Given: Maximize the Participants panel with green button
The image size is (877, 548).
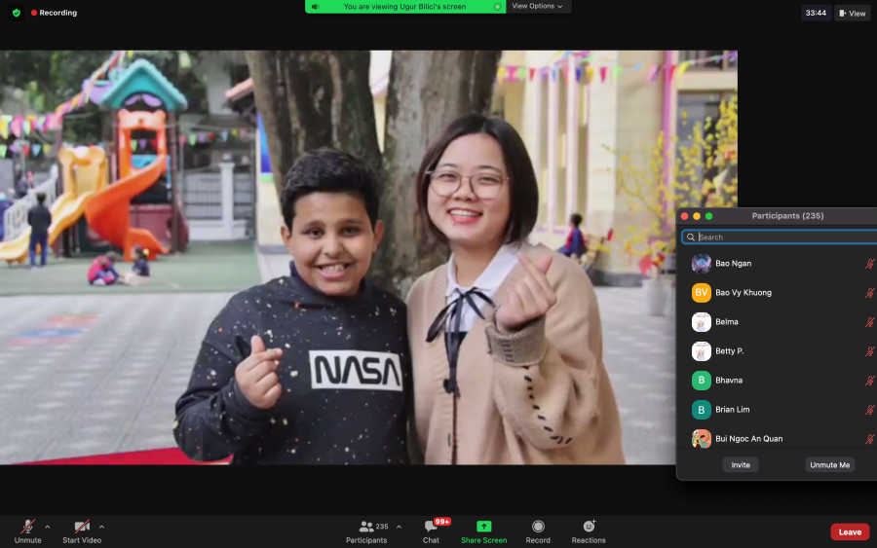Looking at the screenshot, I should point(709,216).
